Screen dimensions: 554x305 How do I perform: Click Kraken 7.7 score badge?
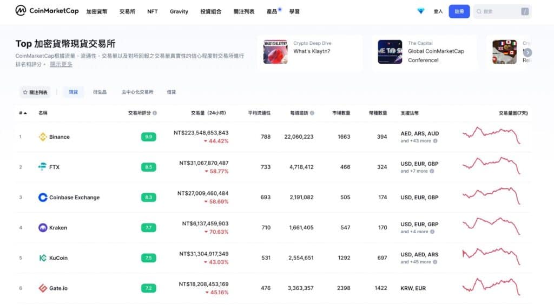pyautogui.click(x=148, y=228)
